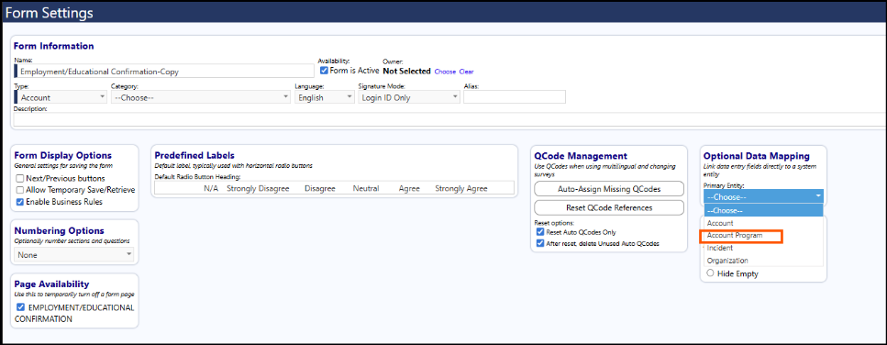Toggle delete Unused Auto QCodes checkbox
The height and width of the screenshot is (345, 887).
click(539, 244)
